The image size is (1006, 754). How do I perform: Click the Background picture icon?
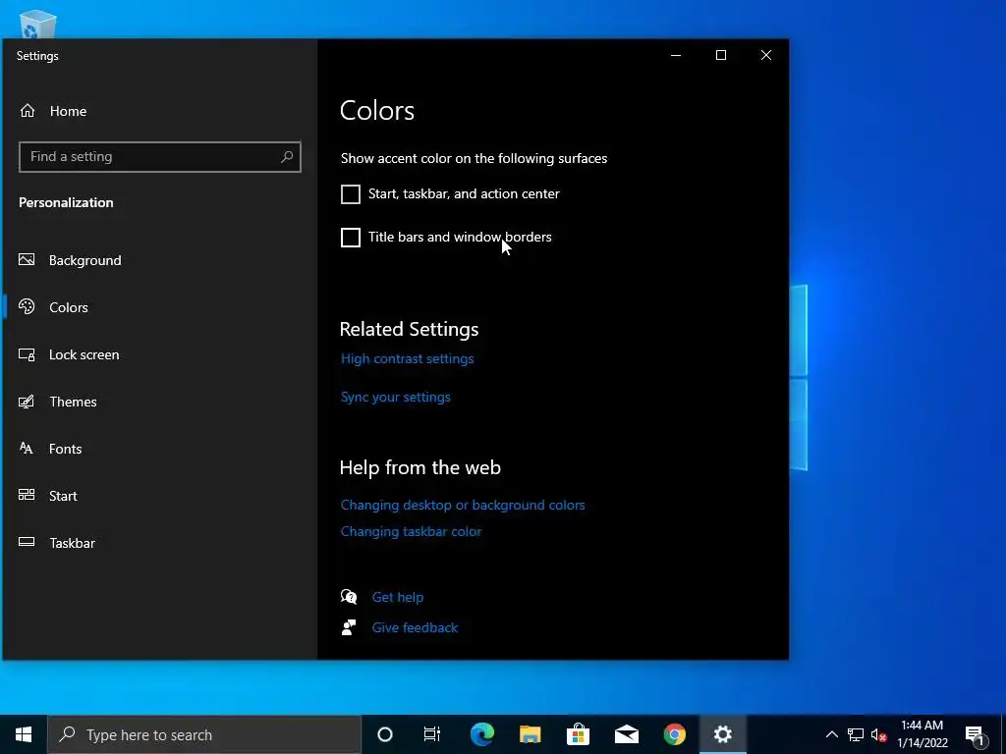click(x=27, y=259)
